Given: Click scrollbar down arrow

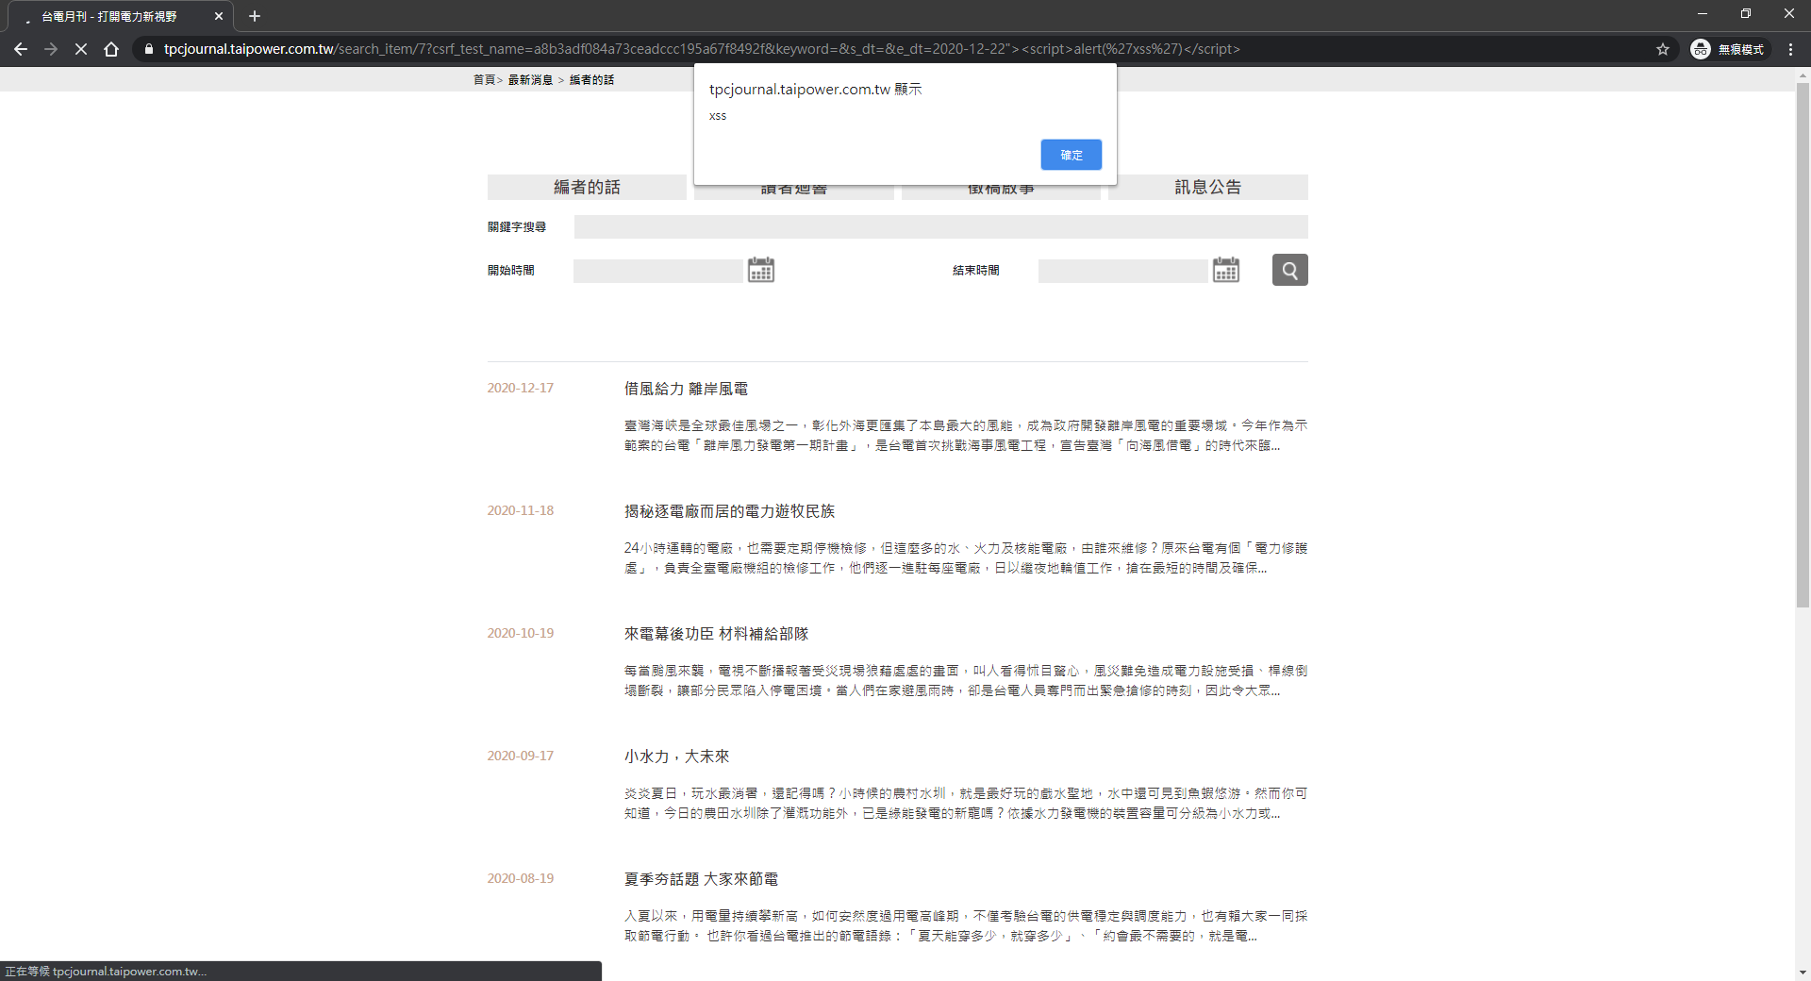Looking at the screenshot, I should pyautogui.click(x=1803, y=973).
